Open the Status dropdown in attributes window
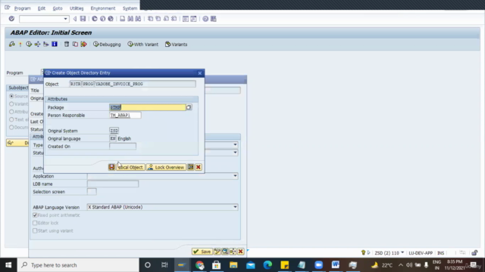485x272 pixels. (235, 153)
